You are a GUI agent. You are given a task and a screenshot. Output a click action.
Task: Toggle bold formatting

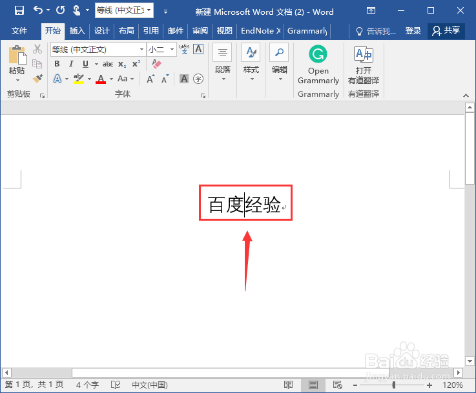57,64
